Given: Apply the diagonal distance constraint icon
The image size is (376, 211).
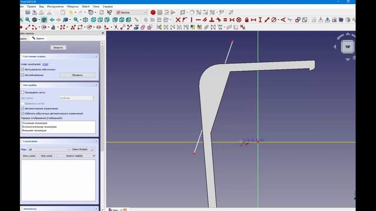Looking at the screenshot, I should coord(267,20).
